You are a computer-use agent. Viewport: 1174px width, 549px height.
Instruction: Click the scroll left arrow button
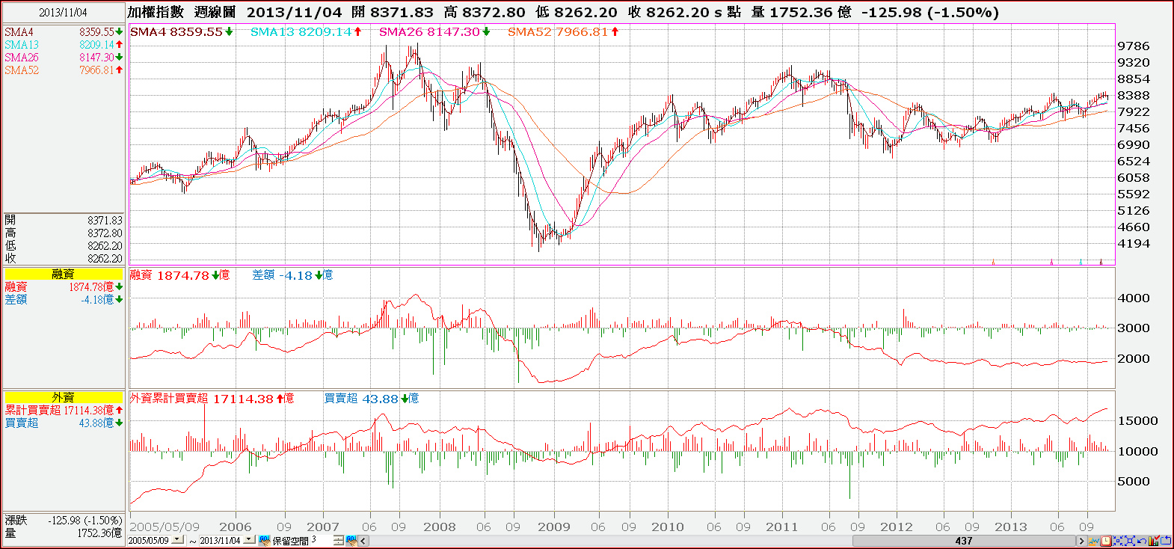(x=363, y=541)
